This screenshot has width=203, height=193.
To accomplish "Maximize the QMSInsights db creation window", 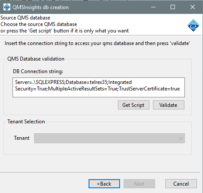I will [x=173, y=7].
